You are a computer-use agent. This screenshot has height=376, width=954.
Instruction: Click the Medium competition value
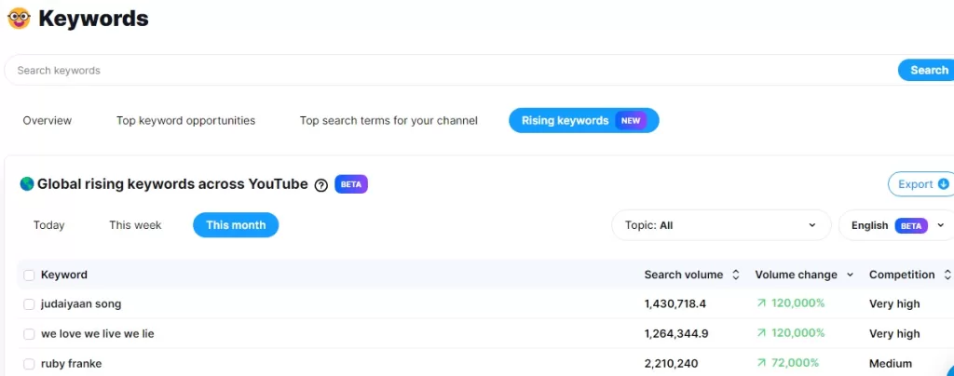click(890, 363)
